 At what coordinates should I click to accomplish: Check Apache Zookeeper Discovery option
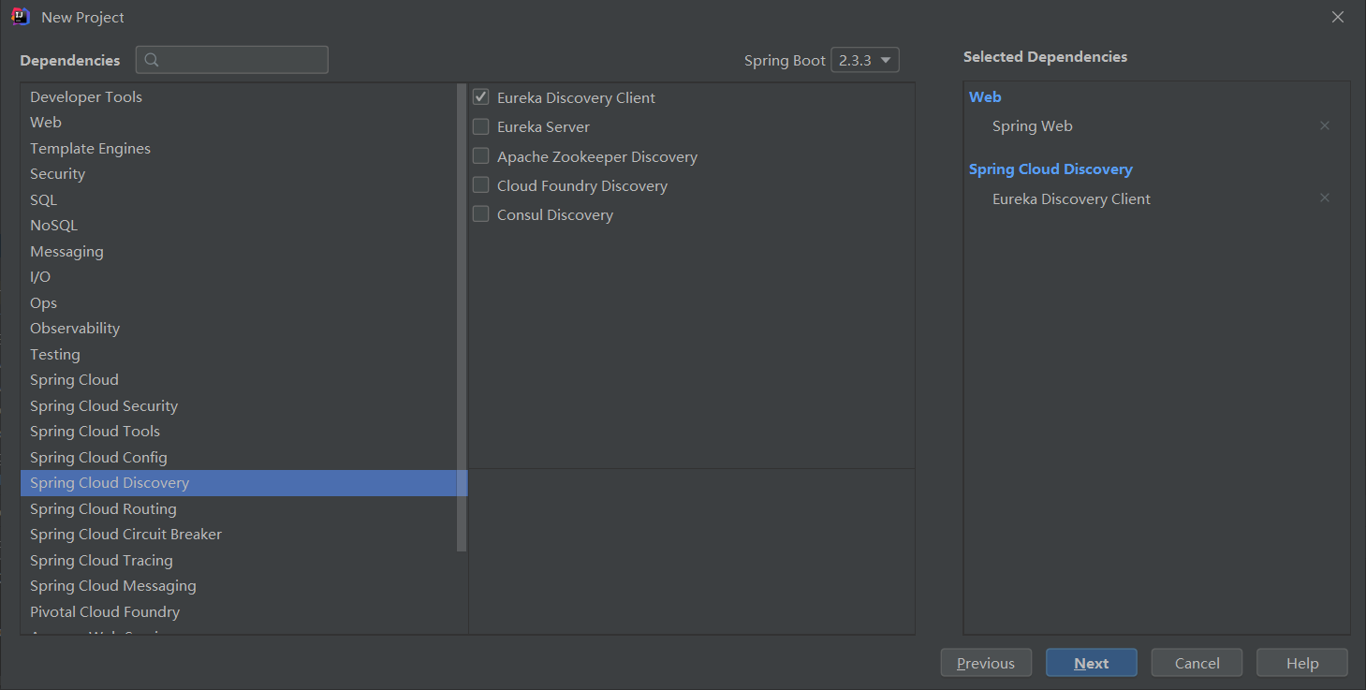(481, 156)
